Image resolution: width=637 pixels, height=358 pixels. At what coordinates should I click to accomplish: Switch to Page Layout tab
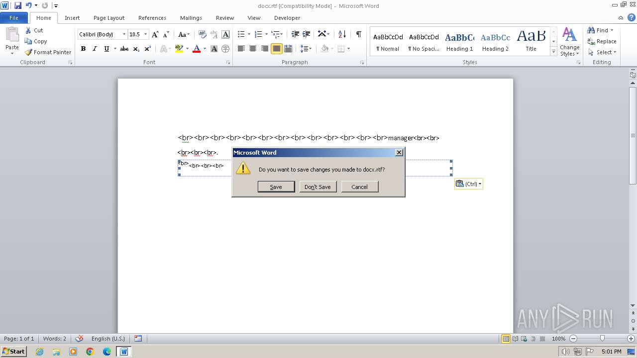[x=109, y=18]
